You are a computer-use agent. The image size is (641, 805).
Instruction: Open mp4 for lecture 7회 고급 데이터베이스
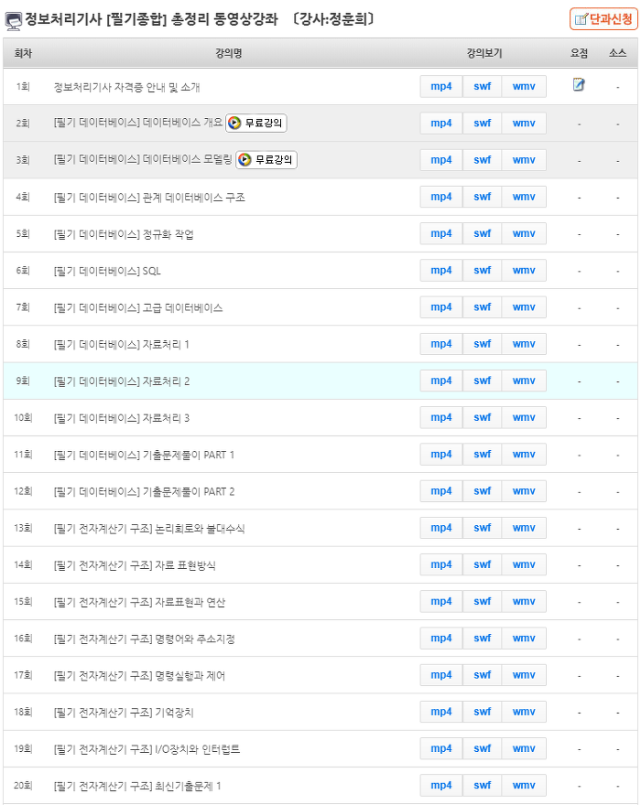(x=441, y=307)
